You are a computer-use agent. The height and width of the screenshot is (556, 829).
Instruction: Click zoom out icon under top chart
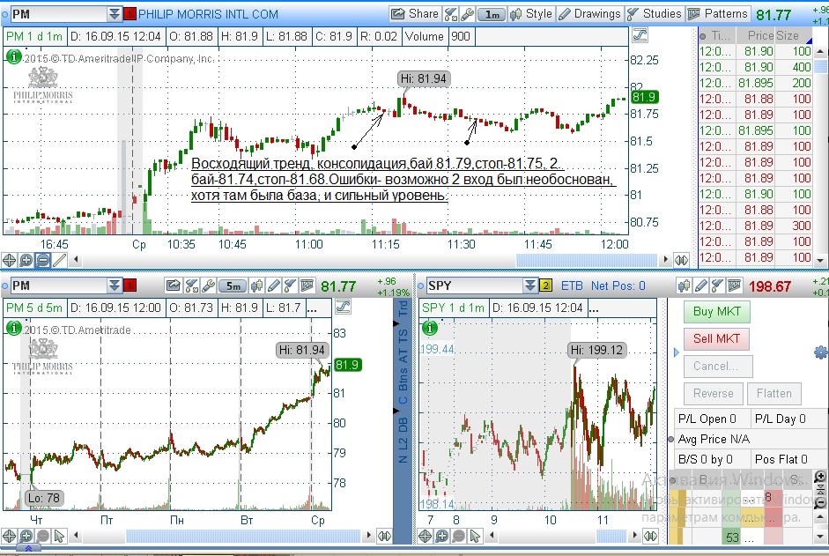(43, 260)
